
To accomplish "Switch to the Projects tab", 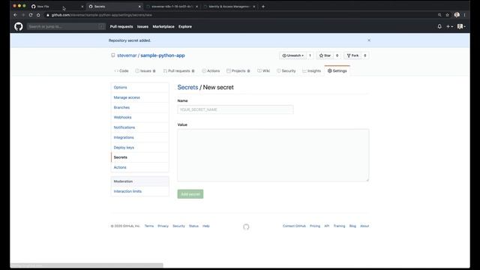I will 238,70.
